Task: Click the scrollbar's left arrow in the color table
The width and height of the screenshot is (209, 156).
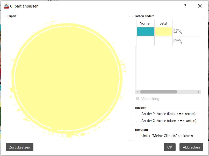Action: click(138, 92)
